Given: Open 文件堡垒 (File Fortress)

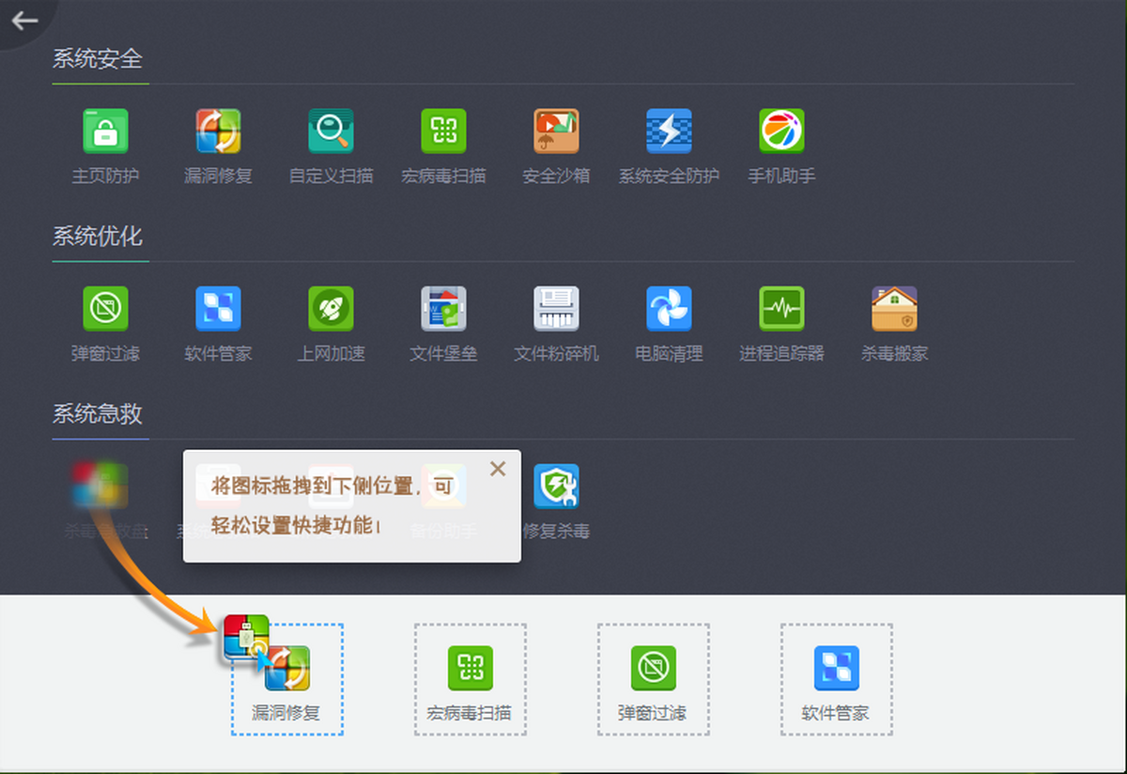Looking at the screenshot, I should [x=443, y=309].
